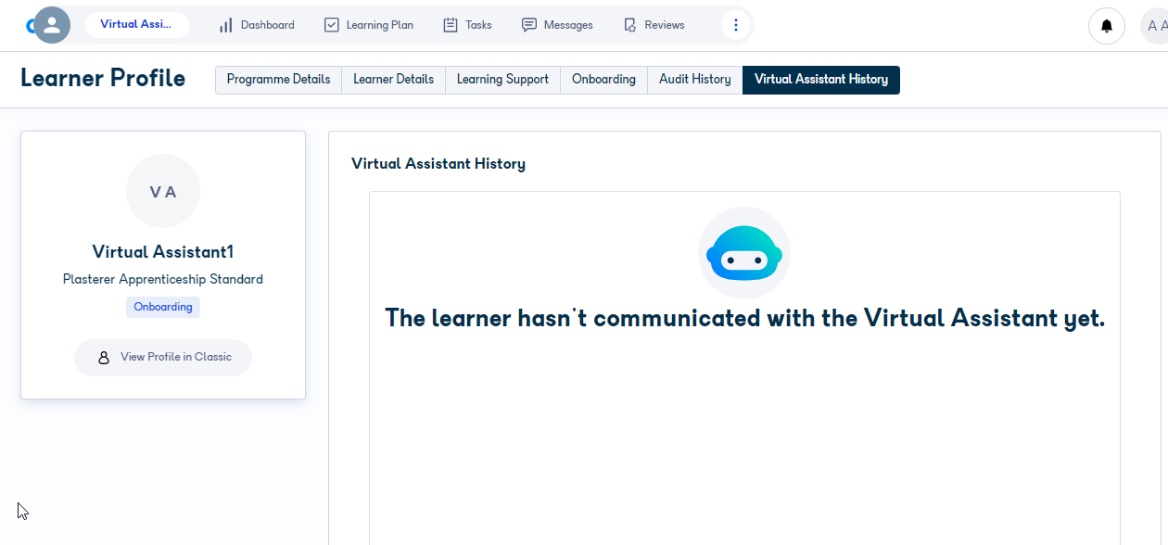Select the Onboarding tab
This screenshot has height=545, width=1168.
pyautogui.click(x=603, y=80)
